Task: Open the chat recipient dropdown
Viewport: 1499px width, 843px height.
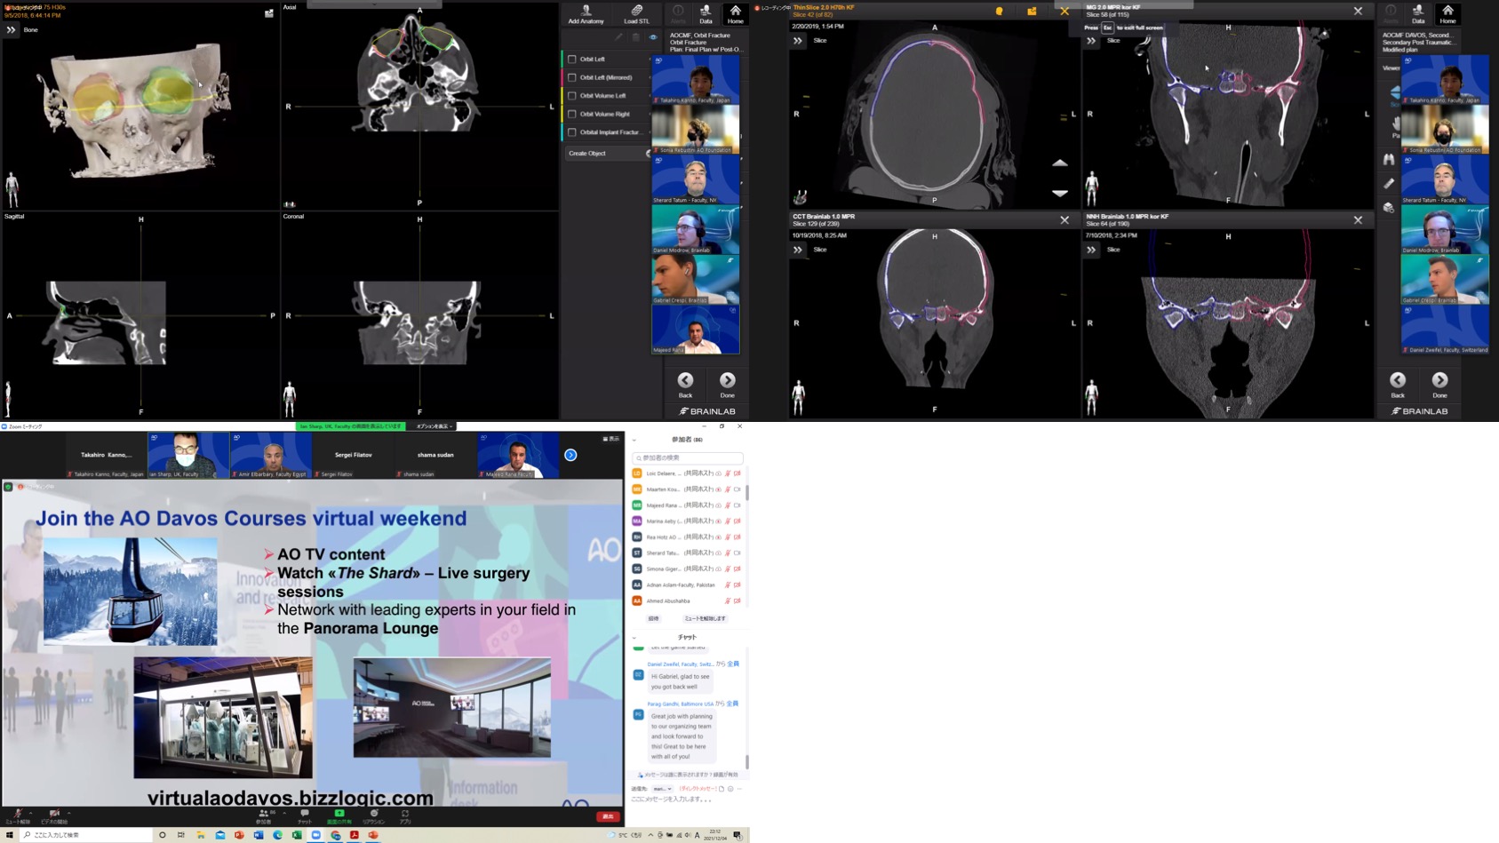Action: click(x=662, y=789)
